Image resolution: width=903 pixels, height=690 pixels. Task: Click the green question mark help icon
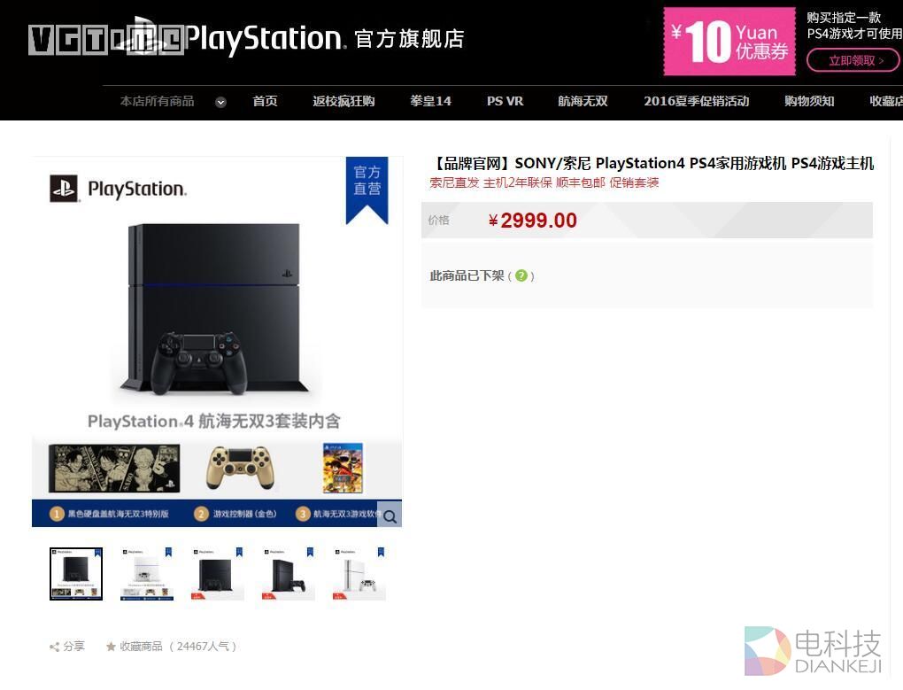521,275
